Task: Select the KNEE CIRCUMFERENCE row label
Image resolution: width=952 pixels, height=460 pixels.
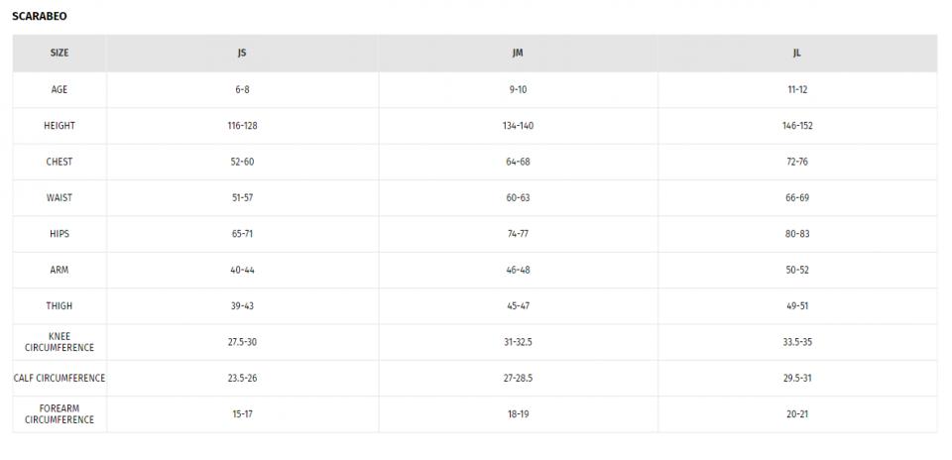Action: (59, 342)
